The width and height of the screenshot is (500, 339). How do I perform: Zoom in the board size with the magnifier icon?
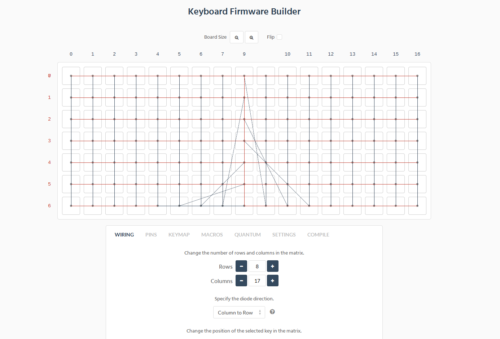point(251,37)
